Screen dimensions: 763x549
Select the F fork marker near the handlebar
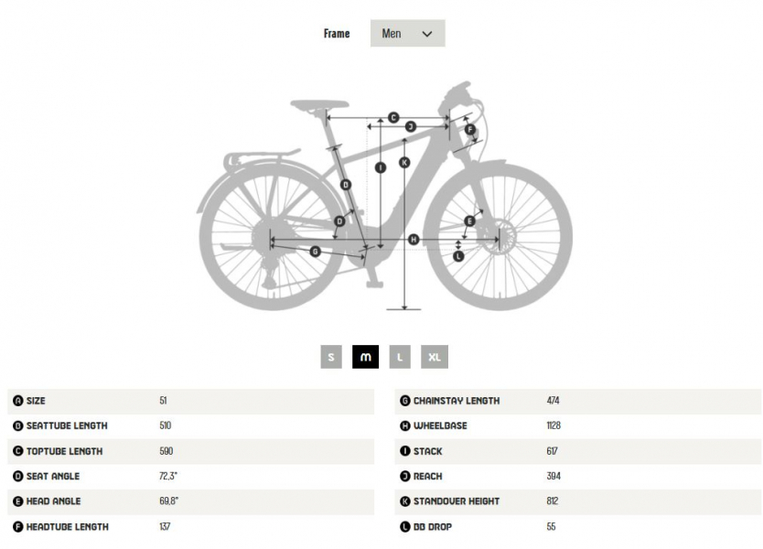[469, 129]
